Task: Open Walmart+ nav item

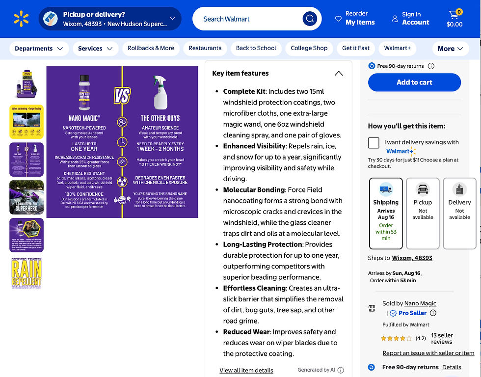Action: [x=397, y=48]
